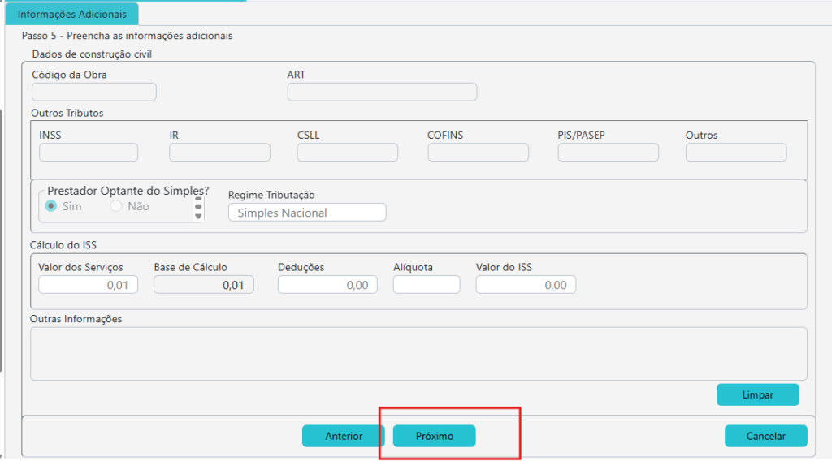Screen dimensions: 832x461
Task: Focus the Alíquota input box
Action: [427, 285]
